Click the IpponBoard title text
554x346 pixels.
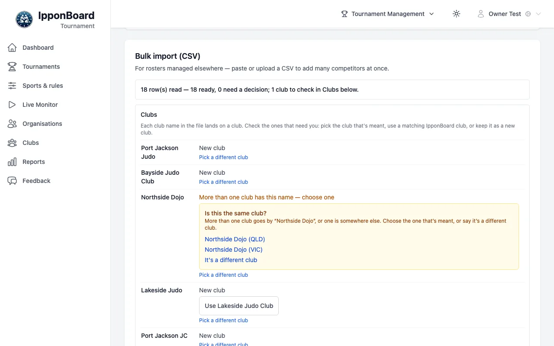tap(66, 16)
